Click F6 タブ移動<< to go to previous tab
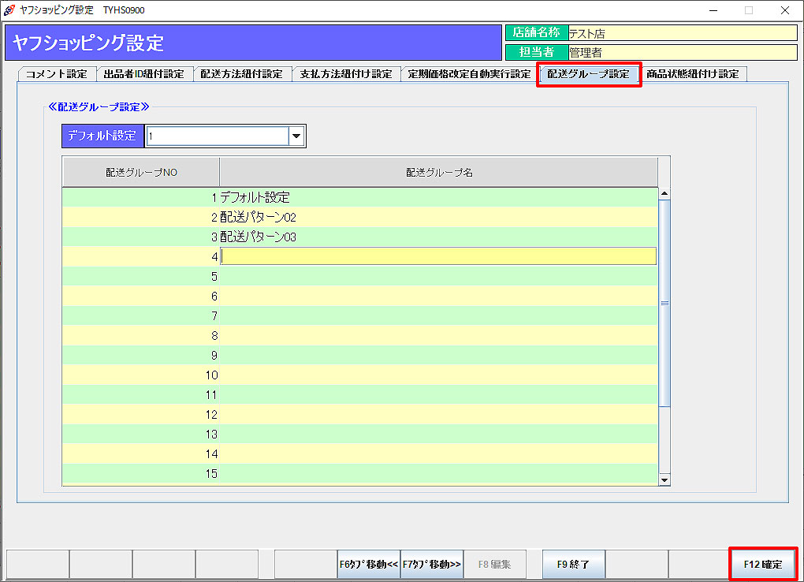Image resolution: width=804 pixels, height=582 pixels. (368, 565)
